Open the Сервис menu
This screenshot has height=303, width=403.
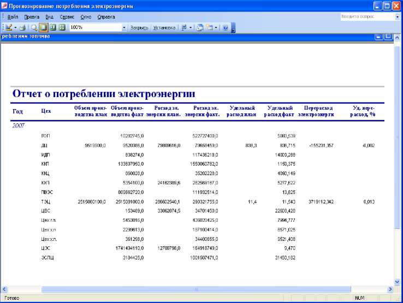pyautogui.click(x=67, y=17)
